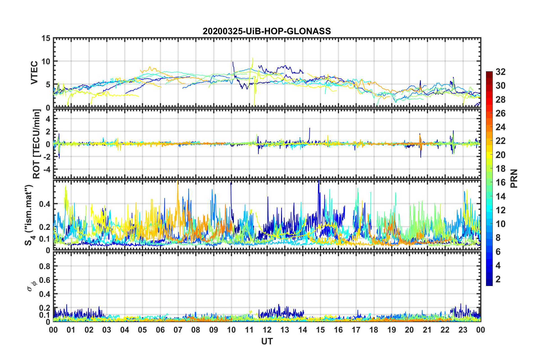This screenshot has height=357, width=534.
Task: Click x-axis hour label 15
Action: tap(320, 330)
